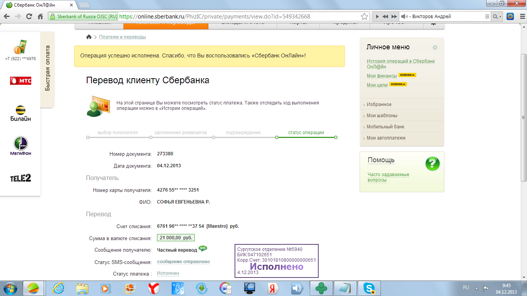Screen dimensions: 527x296
Task: Click the name СОФЬЯ ЕВГЕНЬЕВНА Р.
Action: (x=183, y=202)
